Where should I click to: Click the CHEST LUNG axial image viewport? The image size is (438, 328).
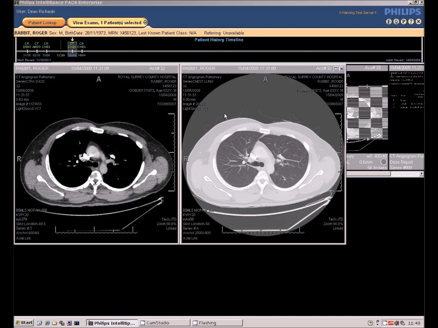pyautogui.click(x=263, y=158)
